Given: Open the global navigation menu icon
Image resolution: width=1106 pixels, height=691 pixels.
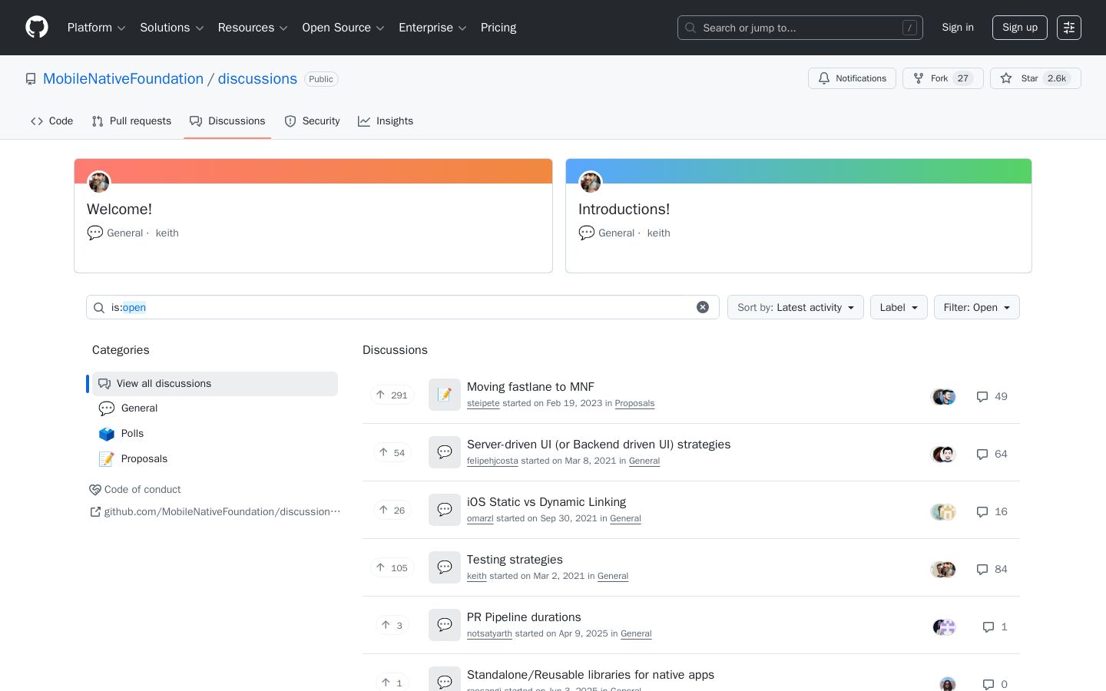Looking at the screenshot, I should pos(1069,28).
